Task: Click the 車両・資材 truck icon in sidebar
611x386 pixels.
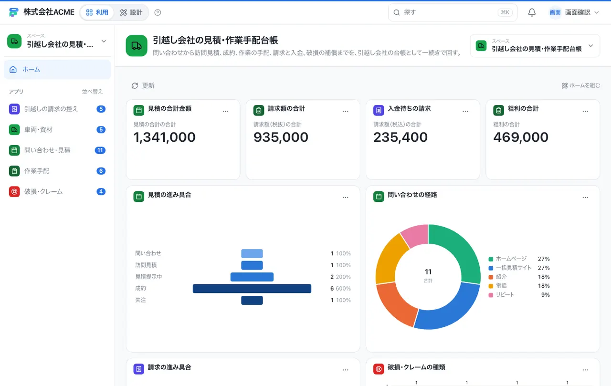Action: pyautogui.click(x=14, y=129)
